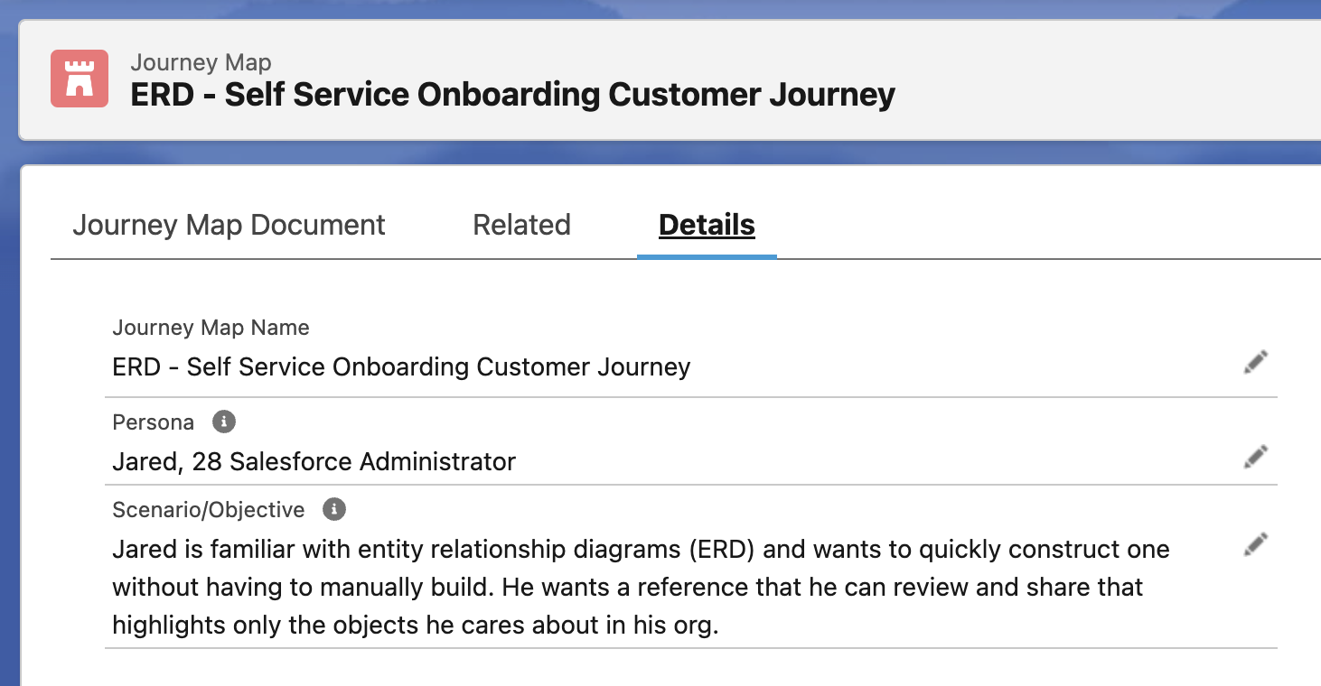Screen dimensions: 1321x686
Task: Click the 'Scenario/Objective' field label
Action: (x=208, y=510)
